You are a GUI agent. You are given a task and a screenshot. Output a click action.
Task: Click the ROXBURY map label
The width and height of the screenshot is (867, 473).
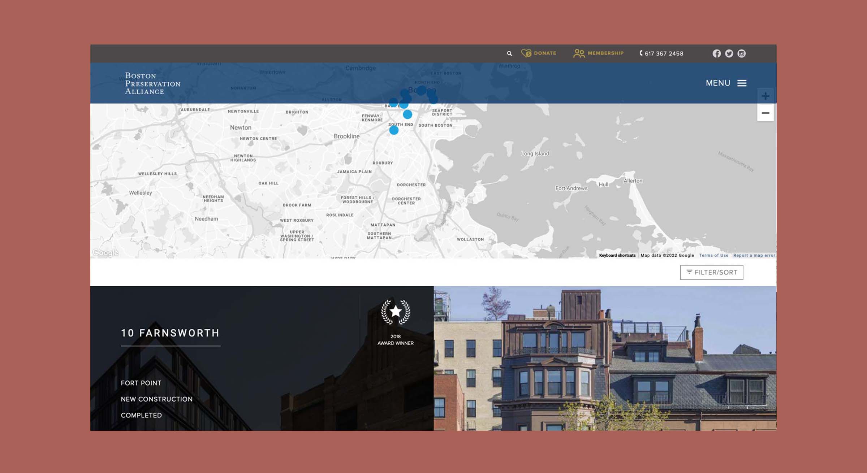coord(383,163)
